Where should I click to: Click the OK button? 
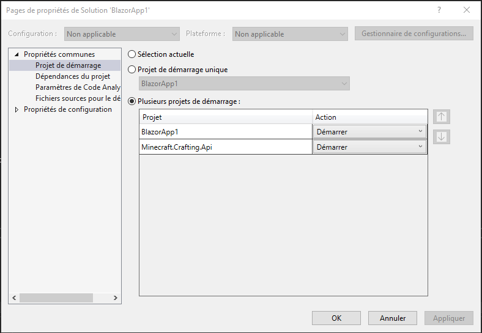tap(336, 318)
